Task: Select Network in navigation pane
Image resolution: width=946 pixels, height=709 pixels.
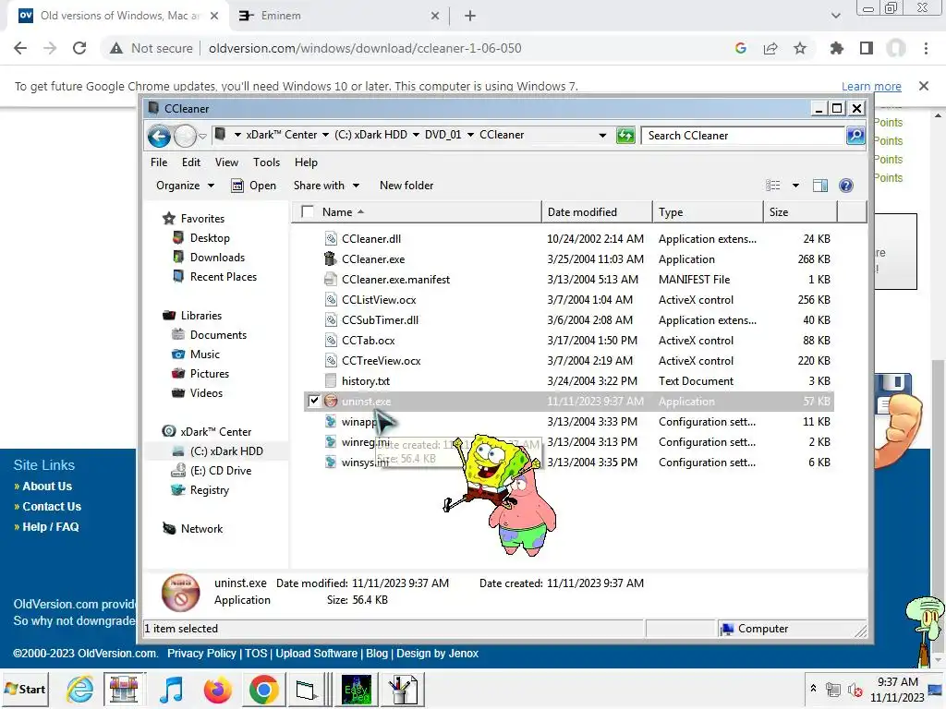Action: pyautogui.click(x=201, y=529)
